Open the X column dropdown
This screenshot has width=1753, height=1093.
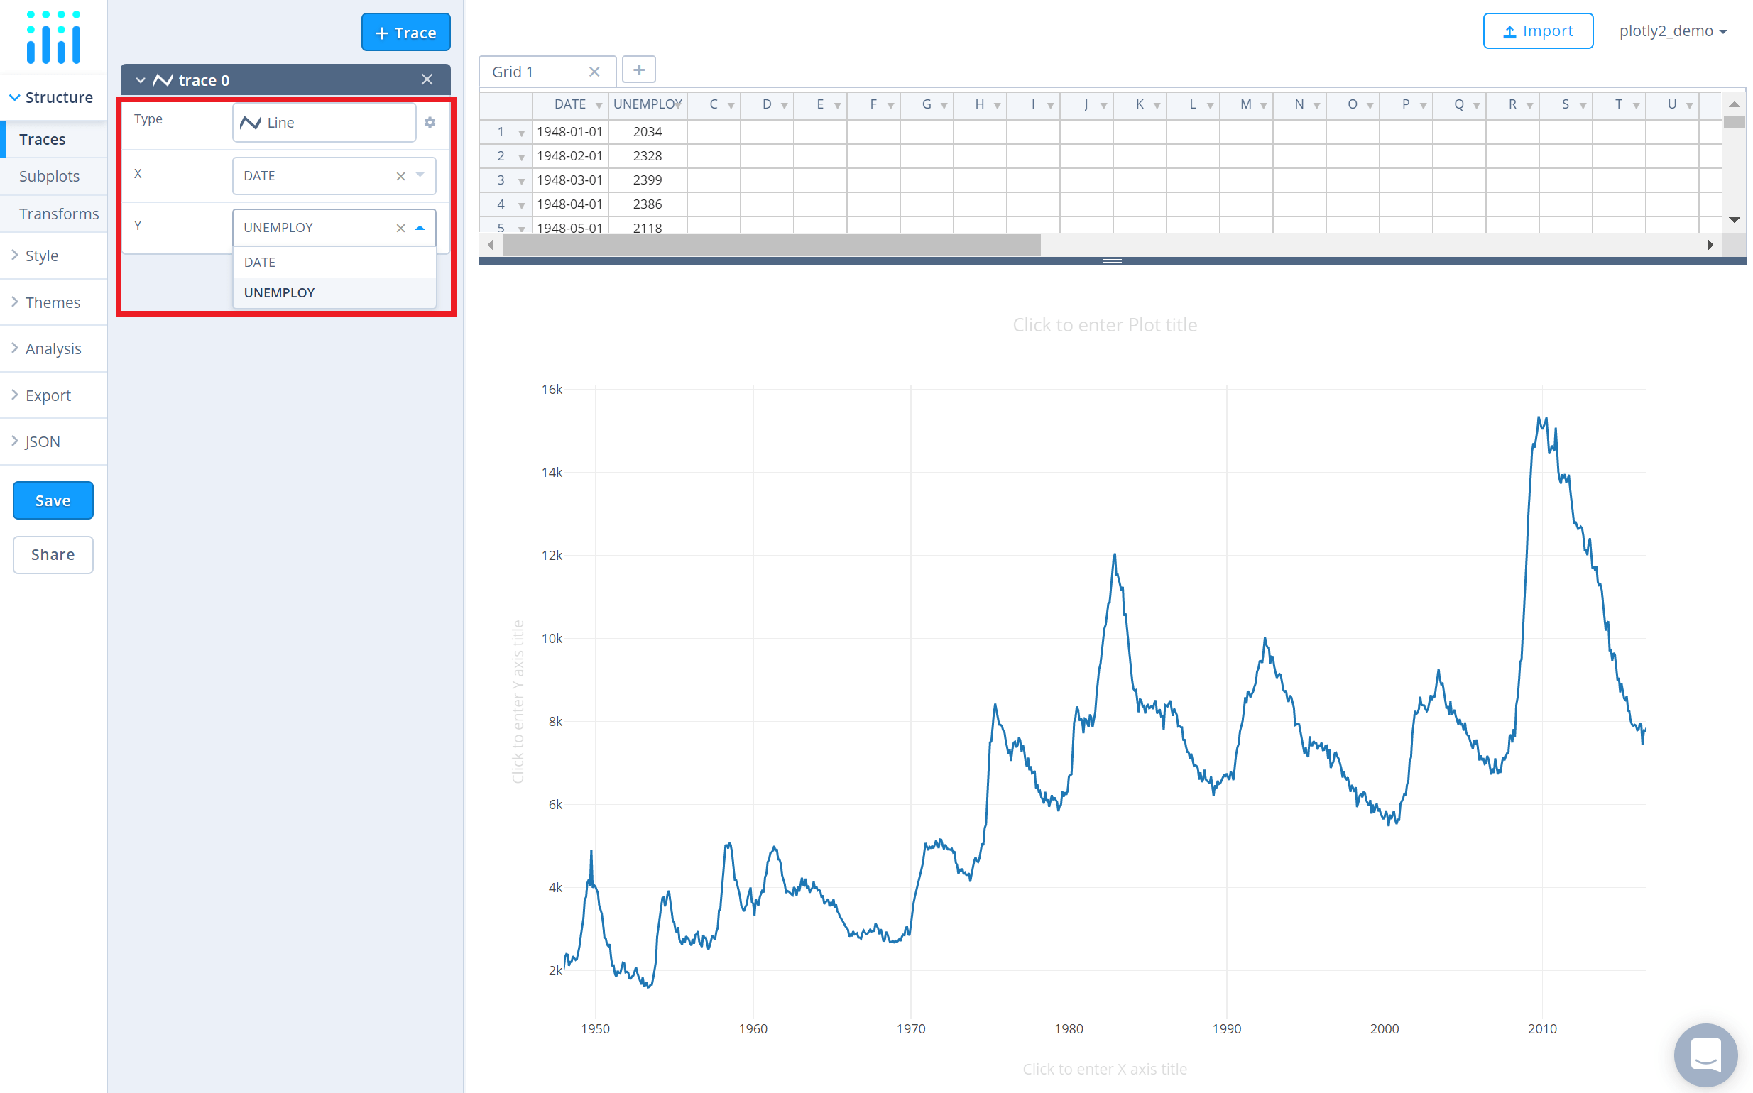pyautogui.click(x=420, y=175)
